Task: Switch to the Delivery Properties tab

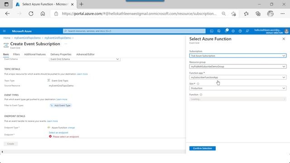Action: tap(61, 54)
